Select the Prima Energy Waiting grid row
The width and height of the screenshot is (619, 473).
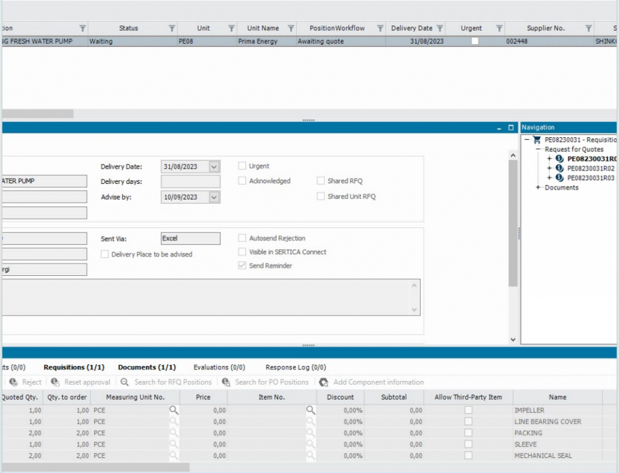309,41
